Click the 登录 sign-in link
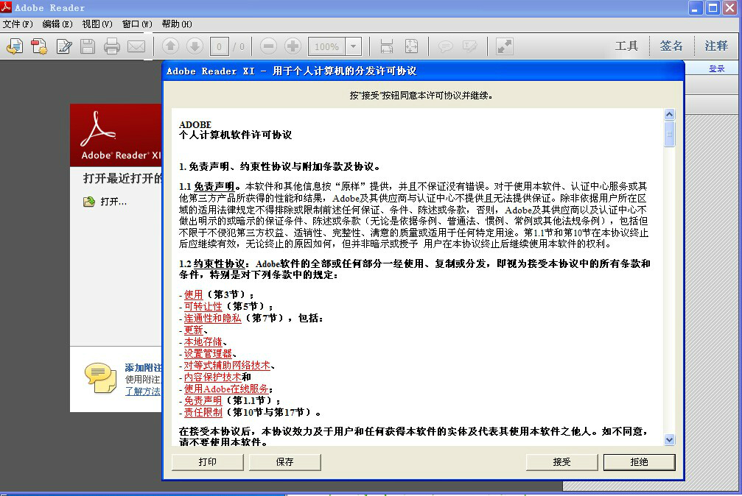This screenshot has width=742, height=496. (x=716, y=67)
